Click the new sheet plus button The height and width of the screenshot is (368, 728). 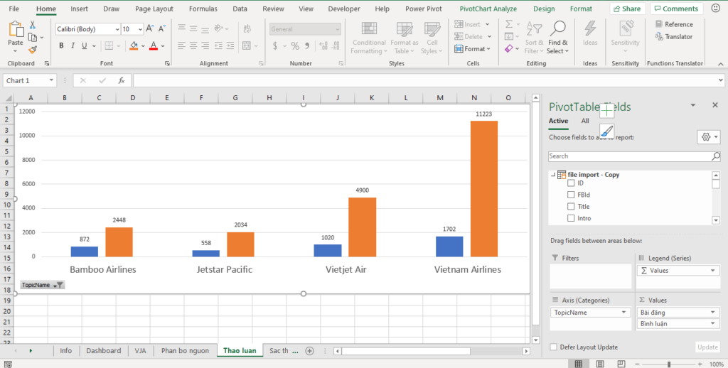pyautogui.click(x=310, y=351)
